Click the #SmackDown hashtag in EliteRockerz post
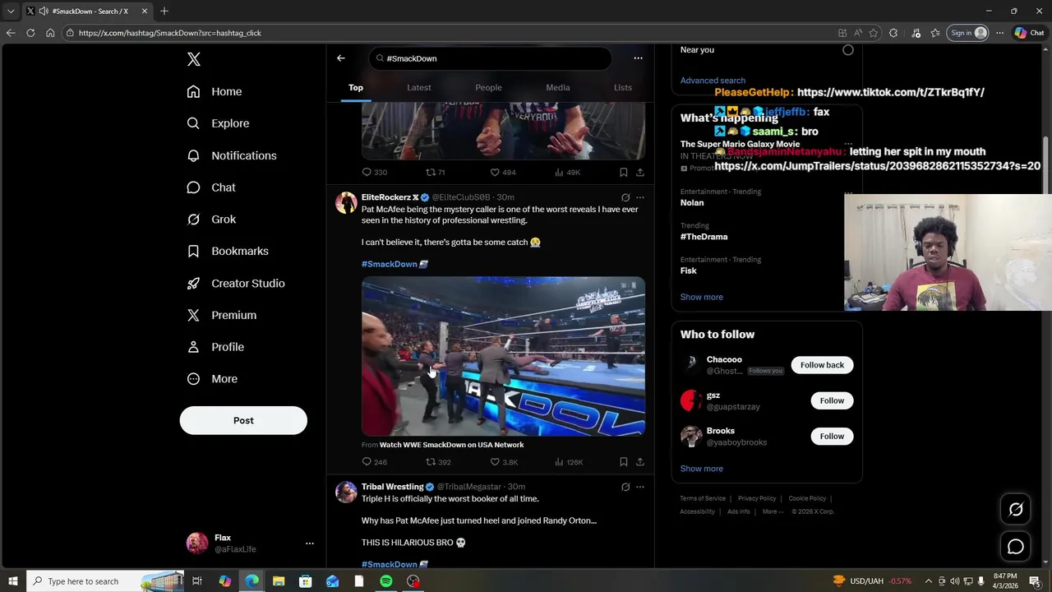Image resolution: width=1052 pixels, height=592 pixels. click(390, 264)
